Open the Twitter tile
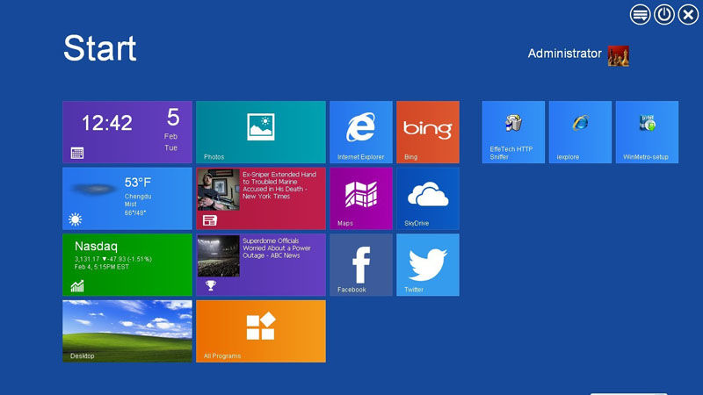The height and width of the screenshot is (395, 703). [428, 265]
